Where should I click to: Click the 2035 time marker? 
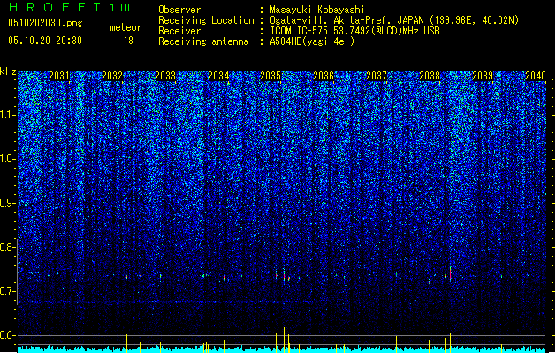tap(270, 76)
